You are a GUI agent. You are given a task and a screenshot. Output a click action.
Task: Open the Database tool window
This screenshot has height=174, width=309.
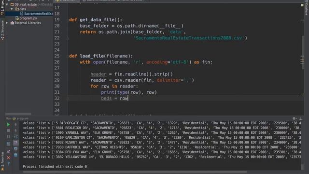(306, 8)
